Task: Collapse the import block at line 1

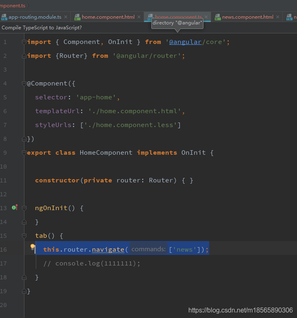Action: [24, 42]
